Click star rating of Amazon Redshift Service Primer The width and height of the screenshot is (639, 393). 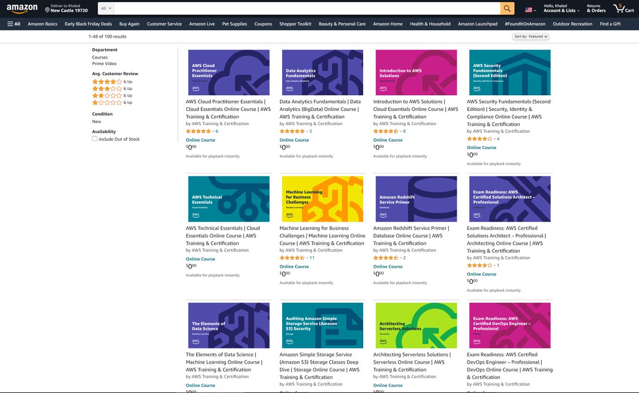pos(386,258)
